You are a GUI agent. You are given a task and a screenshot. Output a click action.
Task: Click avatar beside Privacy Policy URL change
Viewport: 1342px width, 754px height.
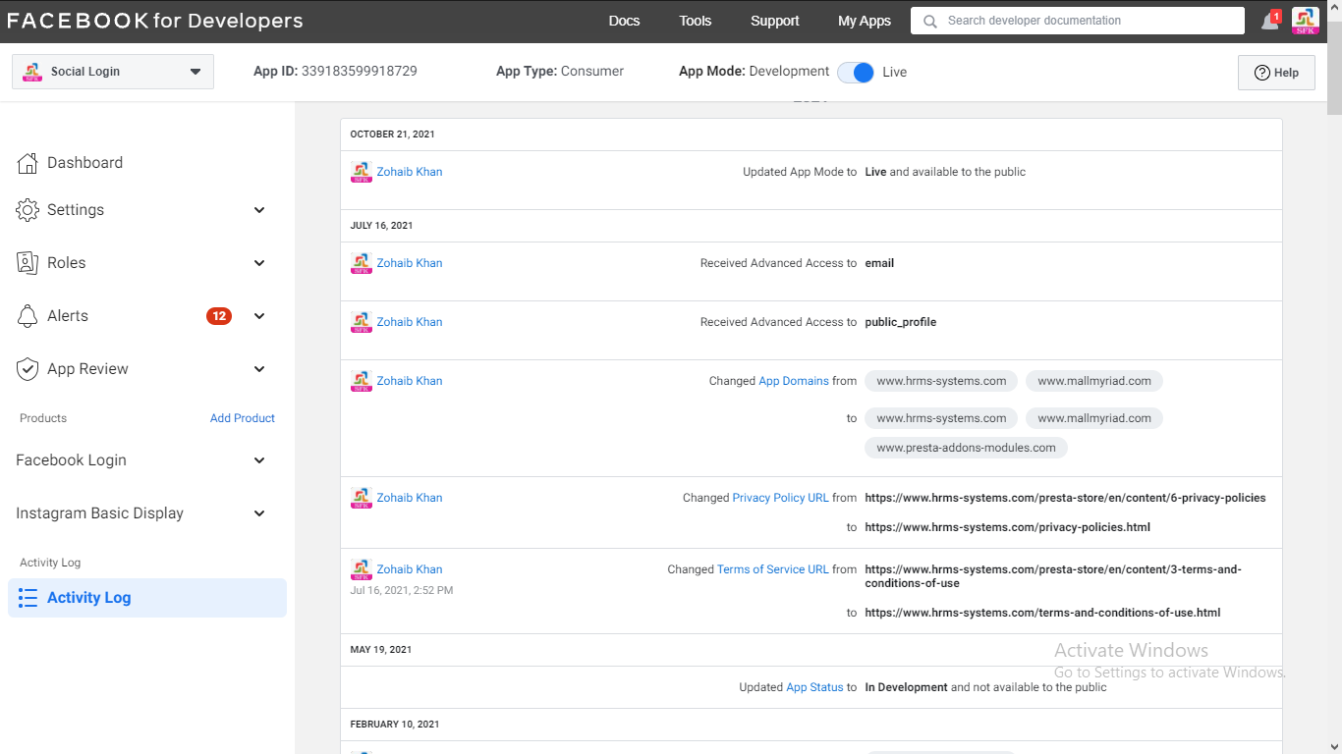click(x=362, y=498)
